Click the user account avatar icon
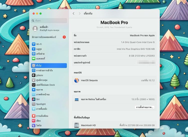The height and width of the screenshot is (137, 188). point(35,29)
